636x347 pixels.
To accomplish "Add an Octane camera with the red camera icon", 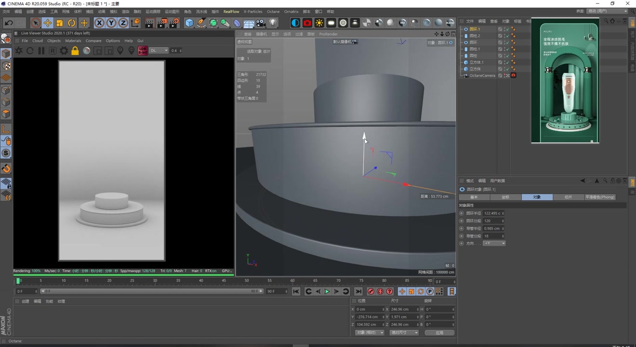I will pos(307,23).
